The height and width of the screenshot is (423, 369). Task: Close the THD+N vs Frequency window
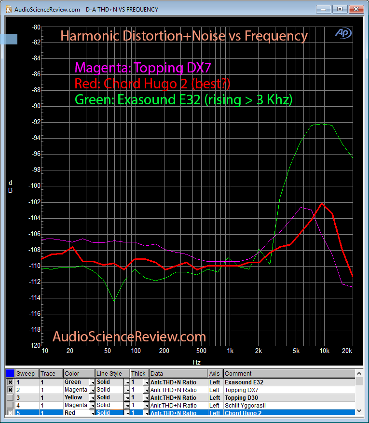356,9
